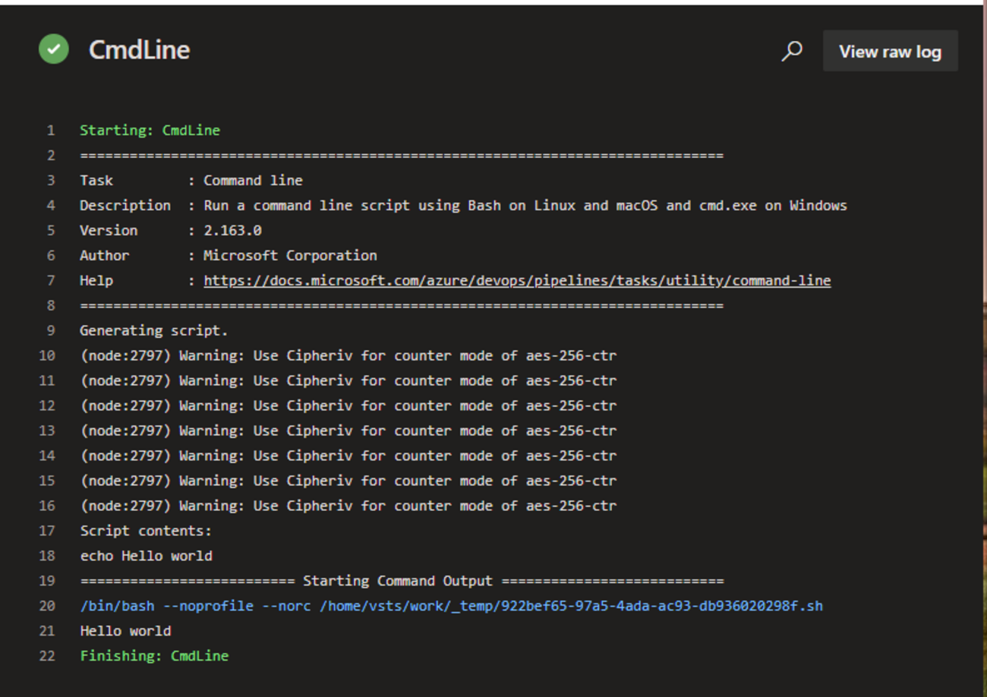
Task: Click the blue /bin/bash command line
Action: tap(451, 607)
